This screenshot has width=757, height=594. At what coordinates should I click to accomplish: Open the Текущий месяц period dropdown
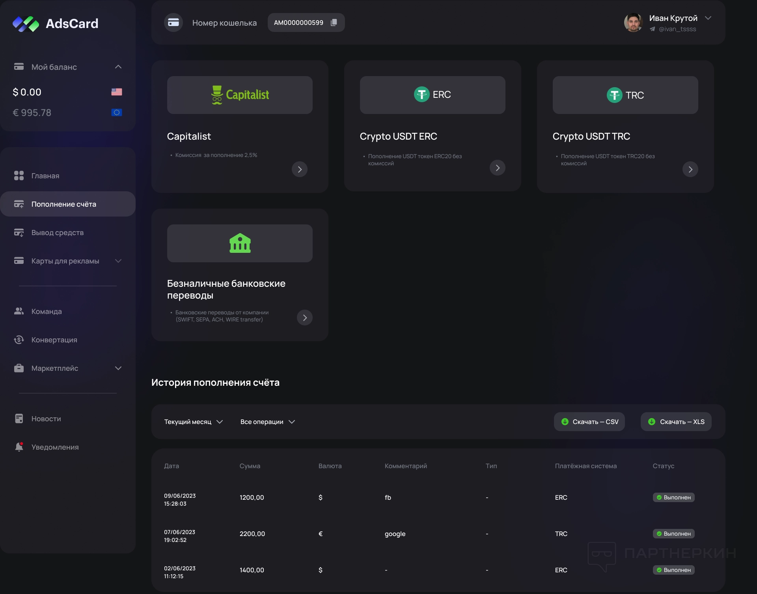pyautogui.click(x=193, y=422)
